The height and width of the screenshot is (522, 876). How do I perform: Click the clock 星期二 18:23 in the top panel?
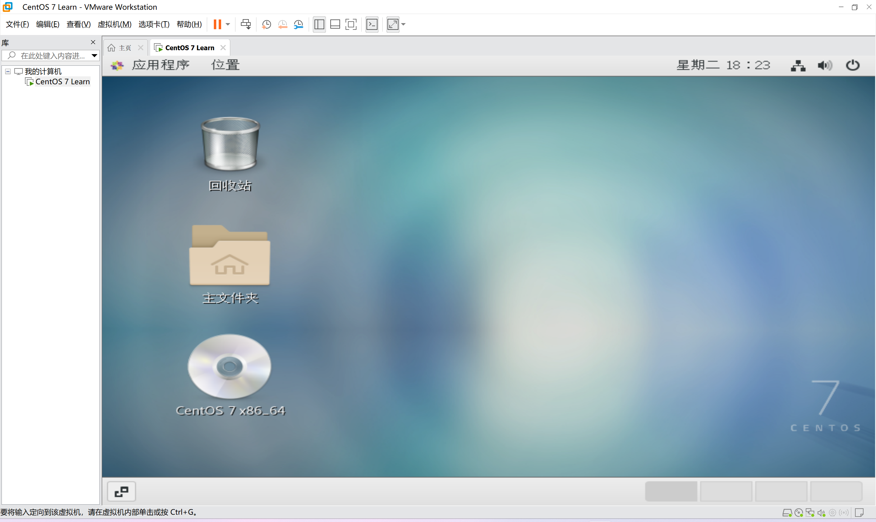coord(723,65)
